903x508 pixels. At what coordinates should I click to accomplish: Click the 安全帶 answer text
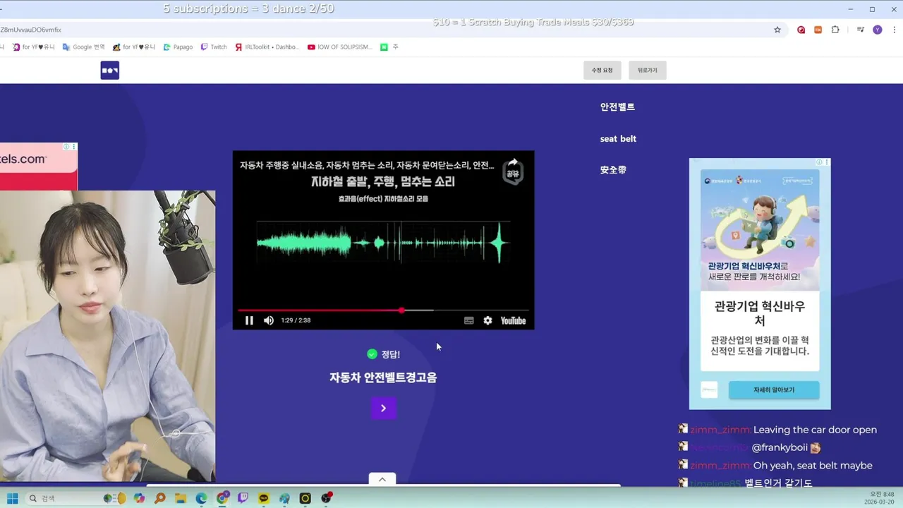coord(613,170)
